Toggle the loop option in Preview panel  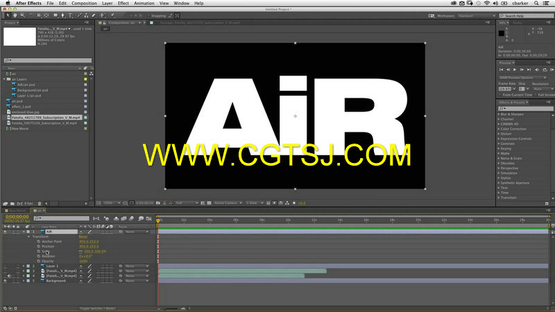pos(545,70)
